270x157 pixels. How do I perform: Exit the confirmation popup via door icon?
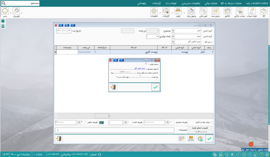[x=113, y=87]
